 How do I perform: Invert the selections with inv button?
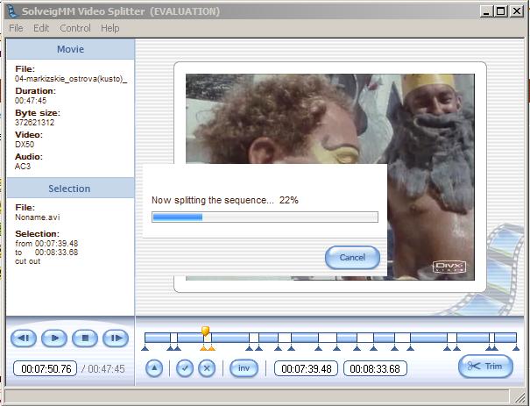pyautogui.click(x=244, y=368)
